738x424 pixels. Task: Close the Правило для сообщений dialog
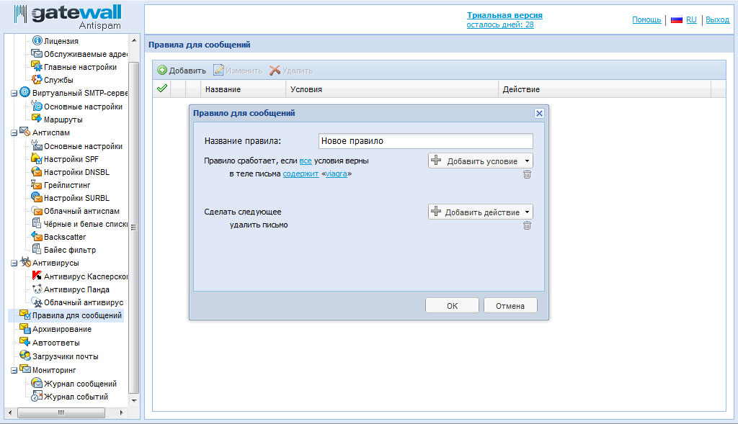(x=539, y=113)
